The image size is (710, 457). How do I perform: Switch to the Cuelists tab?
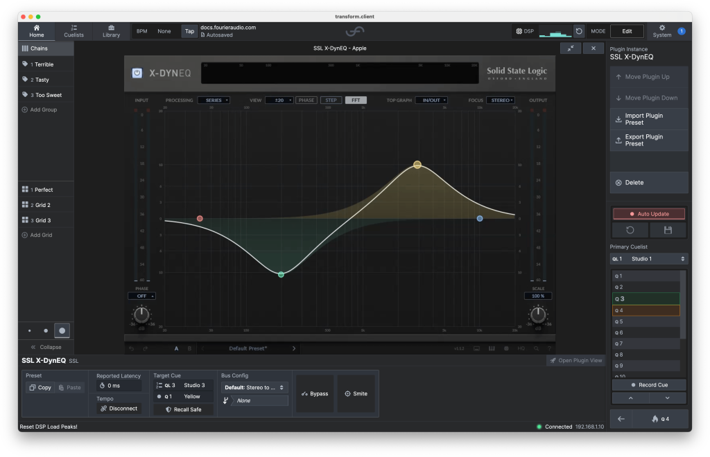[x=73, y=31]
